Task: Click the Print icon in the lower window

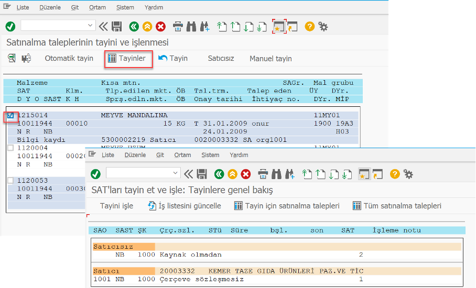Action: pyautogui.click(x=263, y=174)
